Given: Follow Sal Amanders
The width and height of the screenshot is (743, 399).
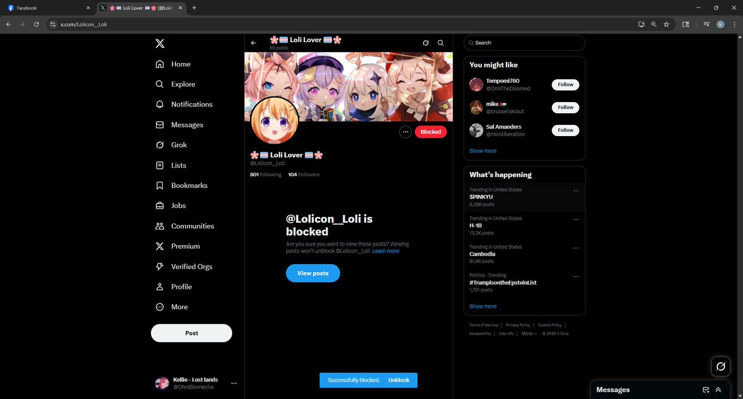Looking at the screenshot, I should click(x=565, y=130).
